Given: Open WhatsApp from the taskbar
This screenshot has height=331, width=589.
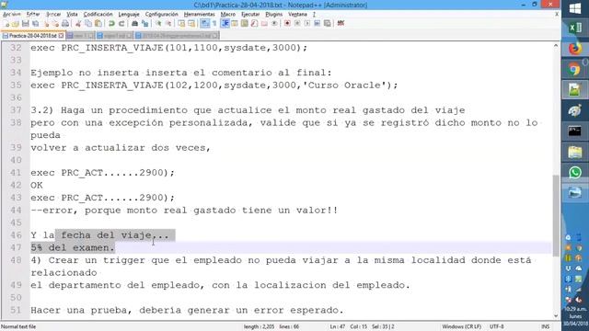Looking at the screenshot, I should (x=575, y=172).
